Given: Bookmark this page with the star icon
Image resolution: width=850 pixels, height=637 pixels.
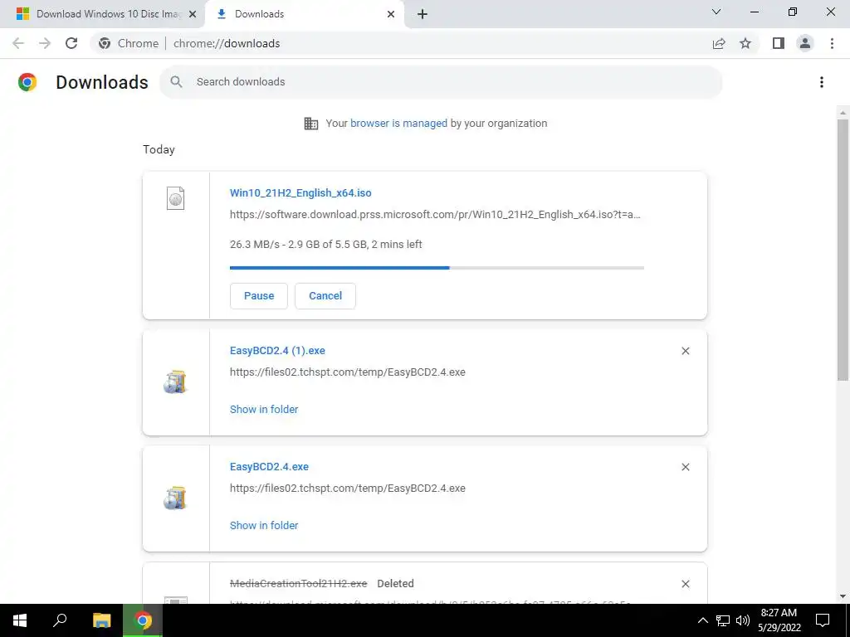Looking at the screenshot, I should [x=745, y=43].
